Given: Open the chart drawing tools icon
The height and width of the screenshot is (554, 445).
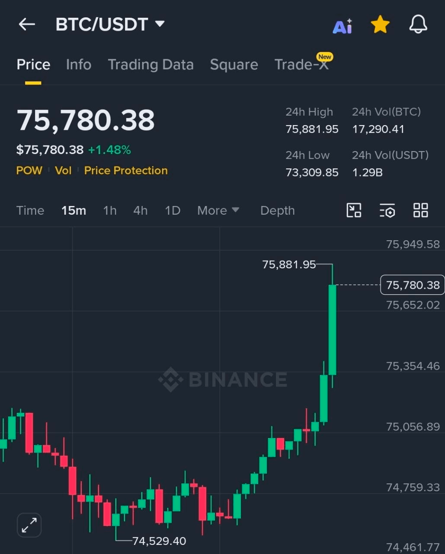Looking at the screenshot, I should tap(354, 210).
